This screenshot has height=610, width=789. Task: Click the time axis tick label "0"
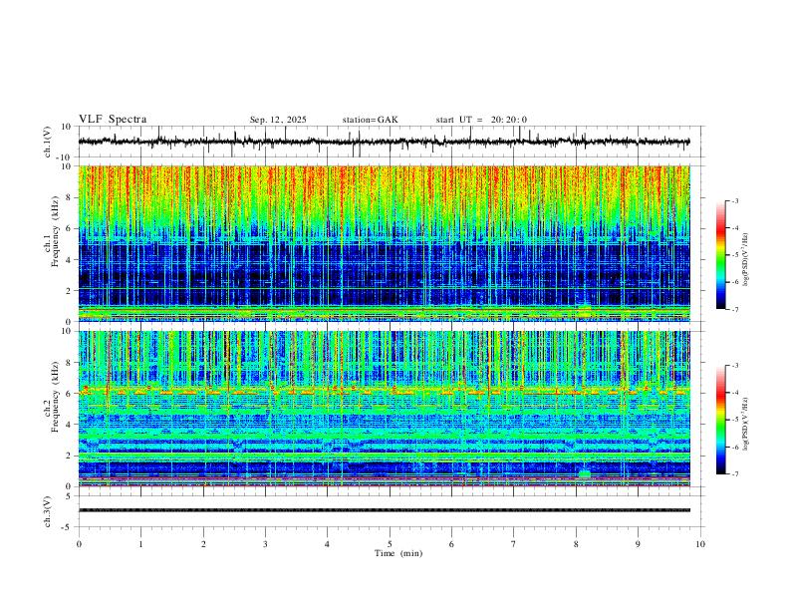[x=79, y=544]
